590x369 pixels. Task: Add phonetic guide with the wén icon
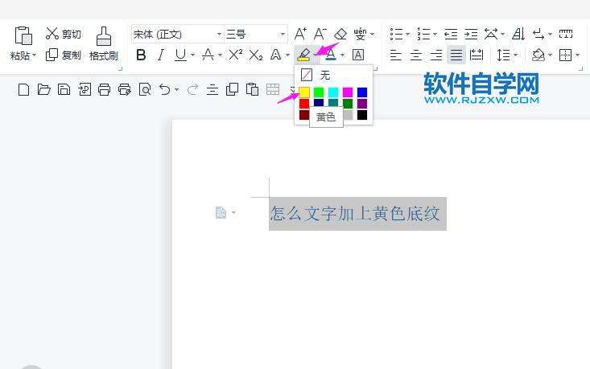pyautogui.click(x=360, y=34)
